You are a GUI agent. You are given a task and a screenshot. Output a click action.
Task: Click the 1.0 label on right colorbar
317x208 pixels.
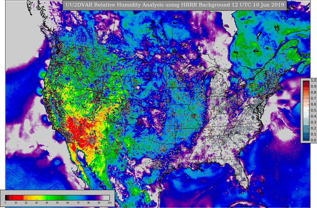point(313,81)
